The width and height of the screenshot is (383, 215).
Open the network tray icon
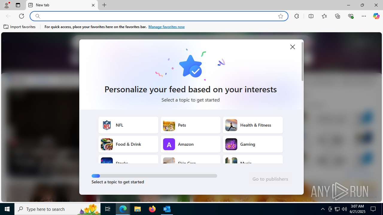[337, 209]
